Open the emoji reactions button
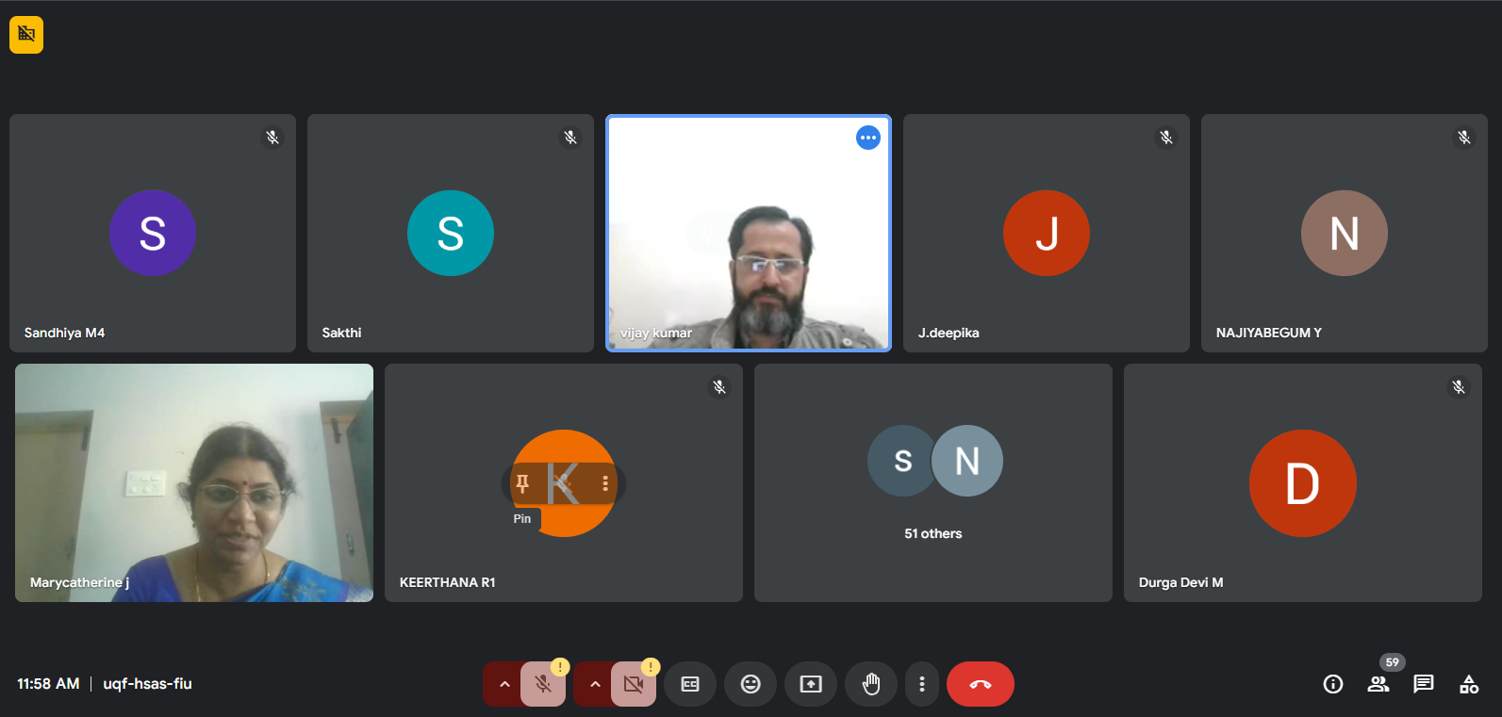The height and width of the screenshot is (717, 1502). [751, 684]
